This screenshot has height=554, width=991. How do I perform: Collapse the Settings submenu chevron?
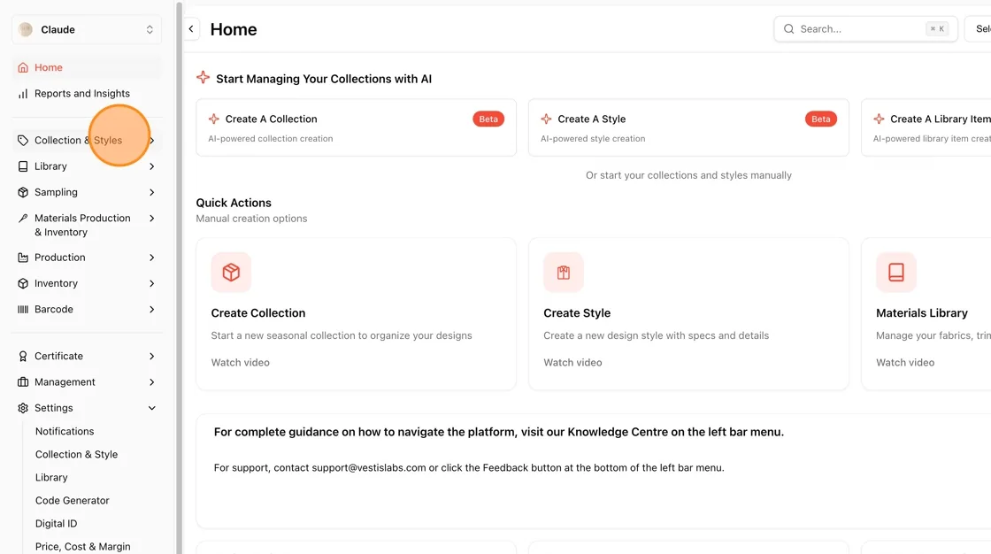click(151, 408)
